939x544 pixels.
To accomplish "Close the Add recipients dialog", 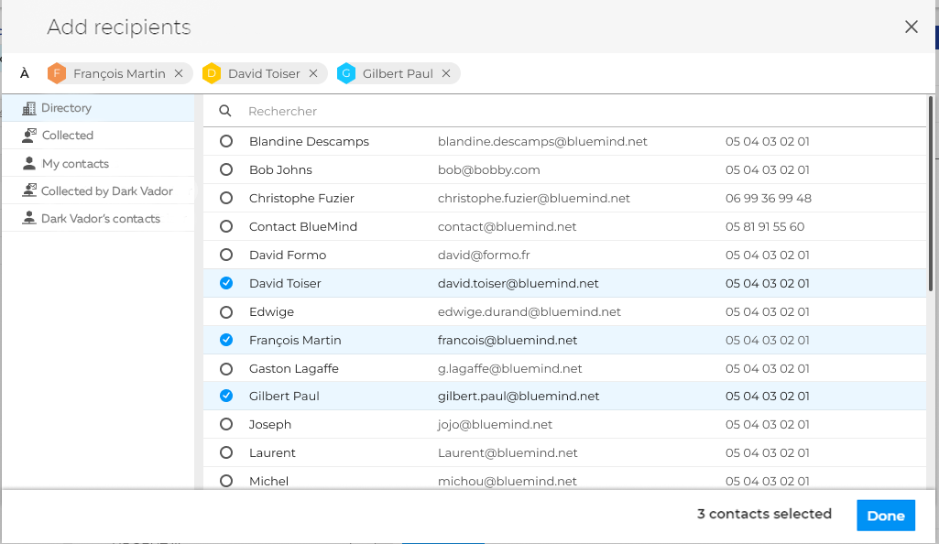I will click(911, 27).
